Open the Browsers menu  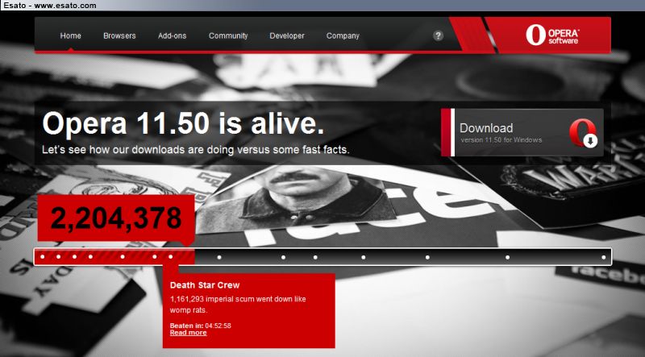(x=119, y=35)
